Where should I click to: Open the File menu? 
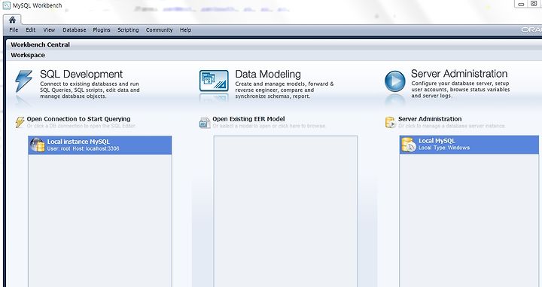click(x=14, y=29)
